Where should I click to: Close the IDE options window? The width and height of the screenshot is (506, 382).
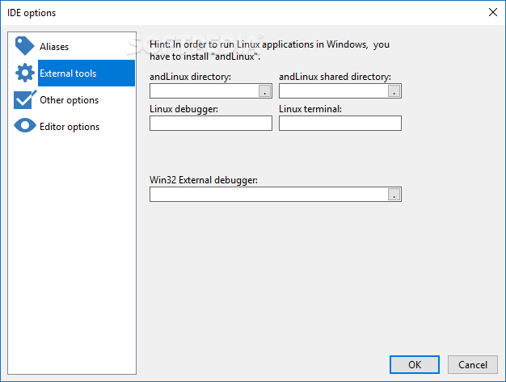[493, 13]
